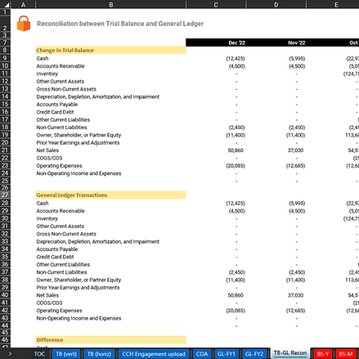
Task: Click Nov '22 Net Sales 37,030 row 21
Action: tap(295, 150)
